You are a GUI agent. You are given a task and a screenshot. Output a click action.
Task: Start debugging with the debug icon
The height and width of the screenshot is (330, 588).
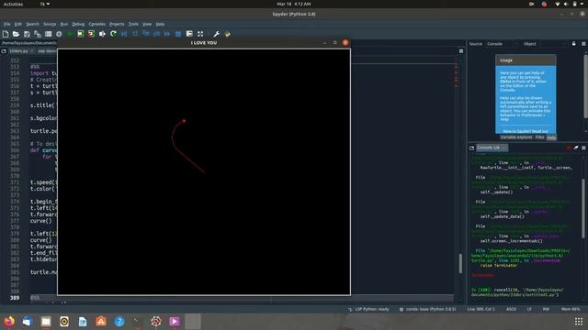click(124, 34)
